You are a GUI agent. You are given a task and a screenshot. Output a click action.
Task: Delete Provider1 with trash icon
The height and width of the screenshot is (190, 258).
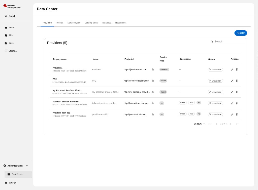click(x=237, y=69)
